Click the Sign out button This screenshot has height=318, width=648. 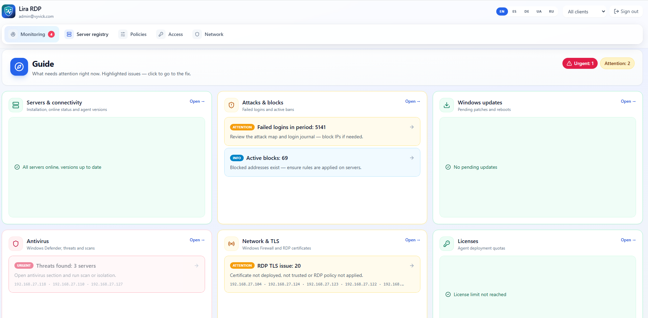pyautogui.click(x=626, y=11)
